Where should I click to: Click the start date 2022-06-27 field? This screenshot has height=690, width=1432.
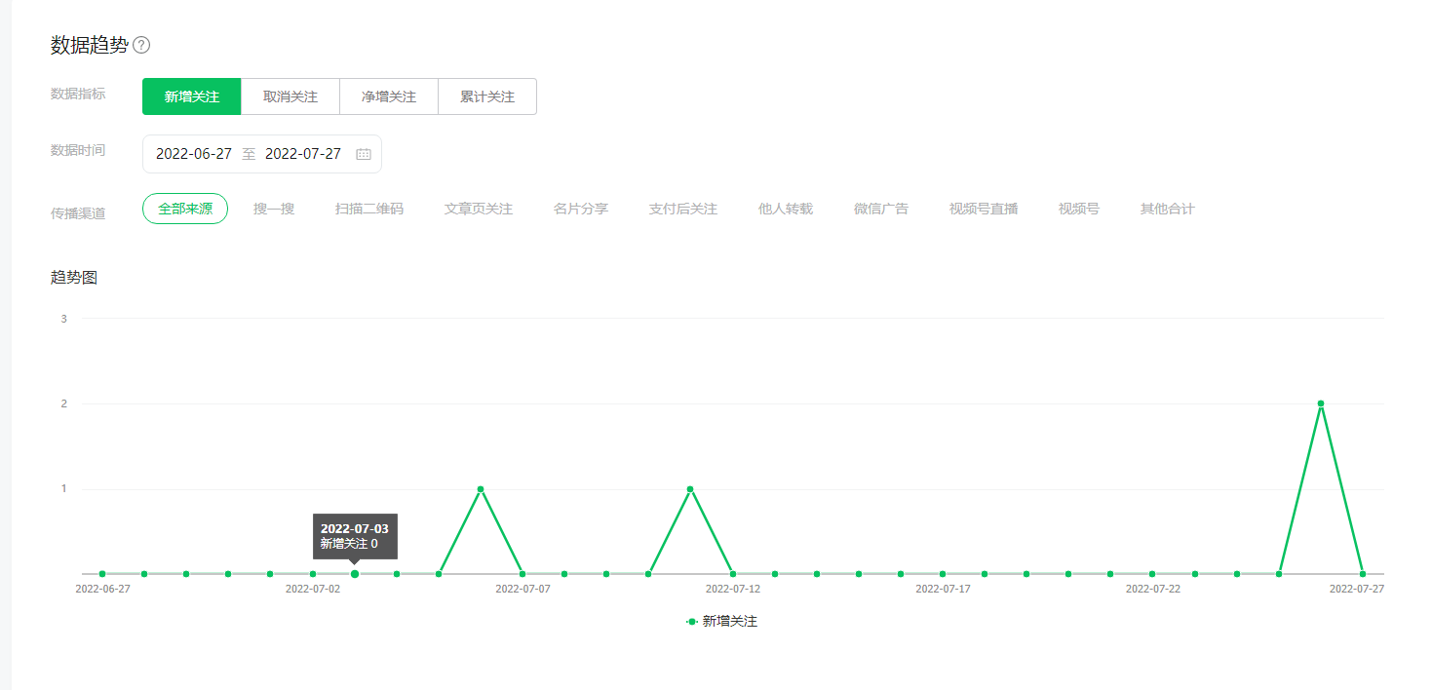pos(194,154)
